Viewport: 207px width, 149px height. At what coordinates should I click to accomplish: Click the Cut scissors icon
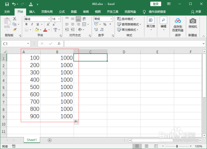pos(14,19)
